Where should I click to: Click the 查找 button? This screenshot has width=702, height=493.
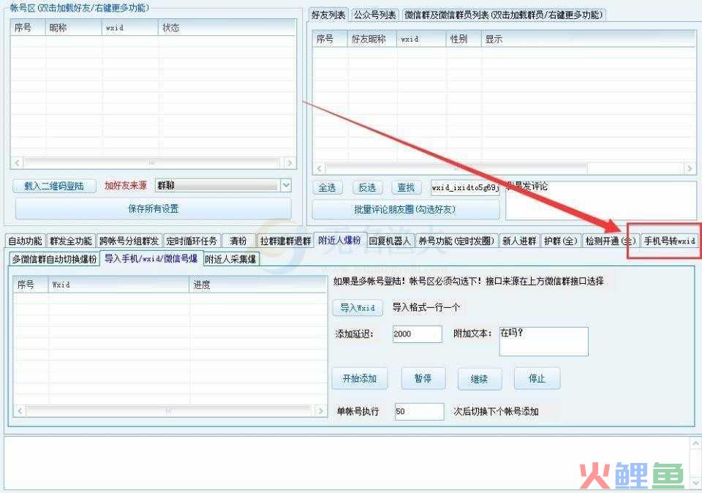coord(406,187)
